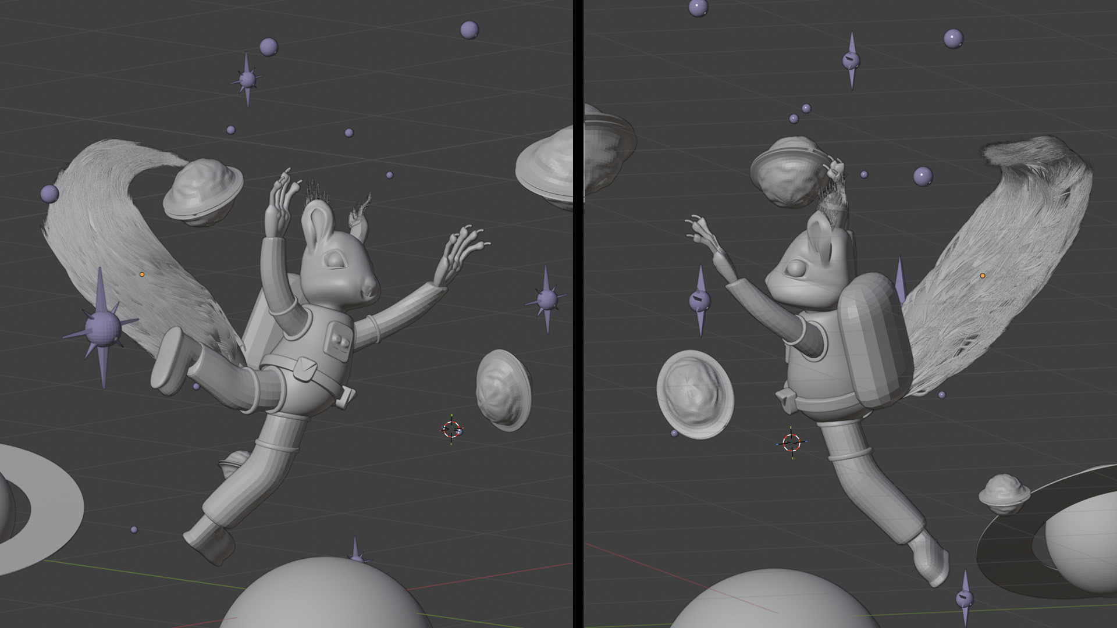Select the acorn planet above squirrel's head, right viewport

pyautogui.click(x=788, y=172)
